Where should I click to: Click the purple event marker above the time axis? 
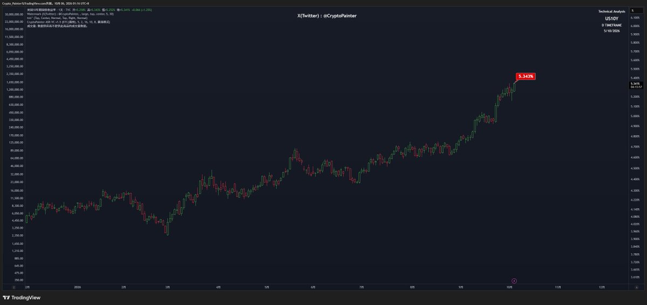(x=514, y=281)
